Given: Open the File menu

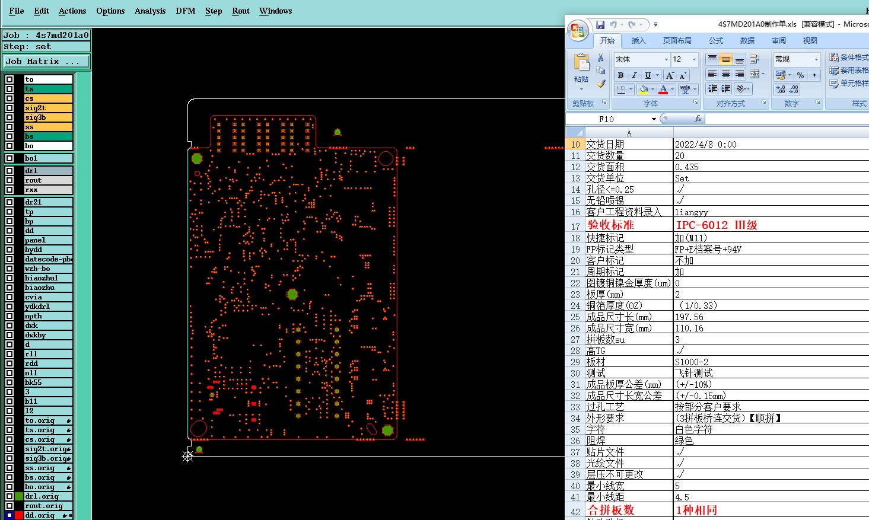Looking at the screenshot, I should [x=17, y=11].
